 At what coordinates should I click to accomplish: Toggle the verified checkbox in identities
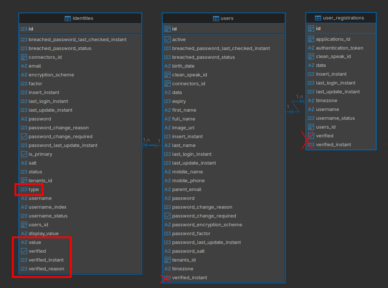[23, 251]
